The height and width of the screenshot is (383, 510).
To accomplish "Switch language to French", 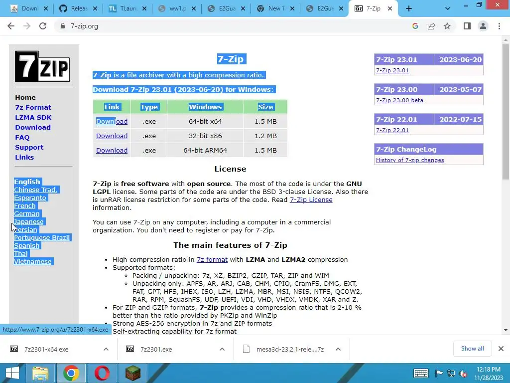I will coord(25,206).
